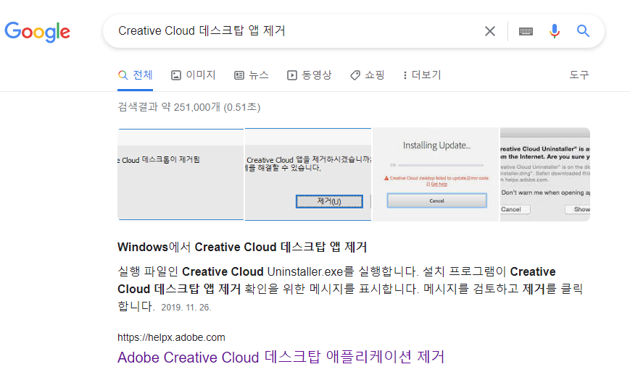Click the heading Windows에서 Creative Cloud 데스크탑 앱 제거
Screen dimensions: 630x372
[242, 247]
